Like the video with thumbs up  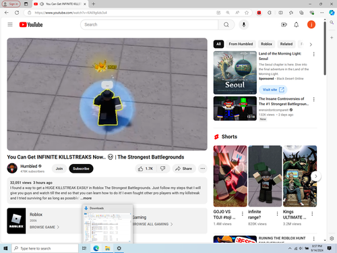145,169
